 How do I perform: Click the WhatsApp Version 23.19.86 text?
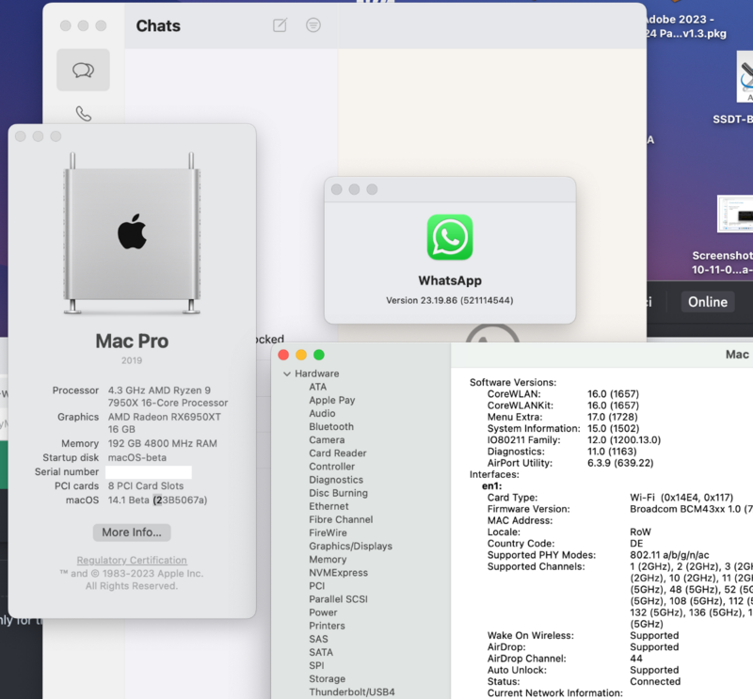(450, 300)
